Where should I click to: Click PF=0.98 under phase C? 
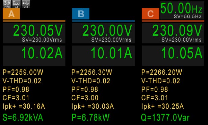[155, 89]
